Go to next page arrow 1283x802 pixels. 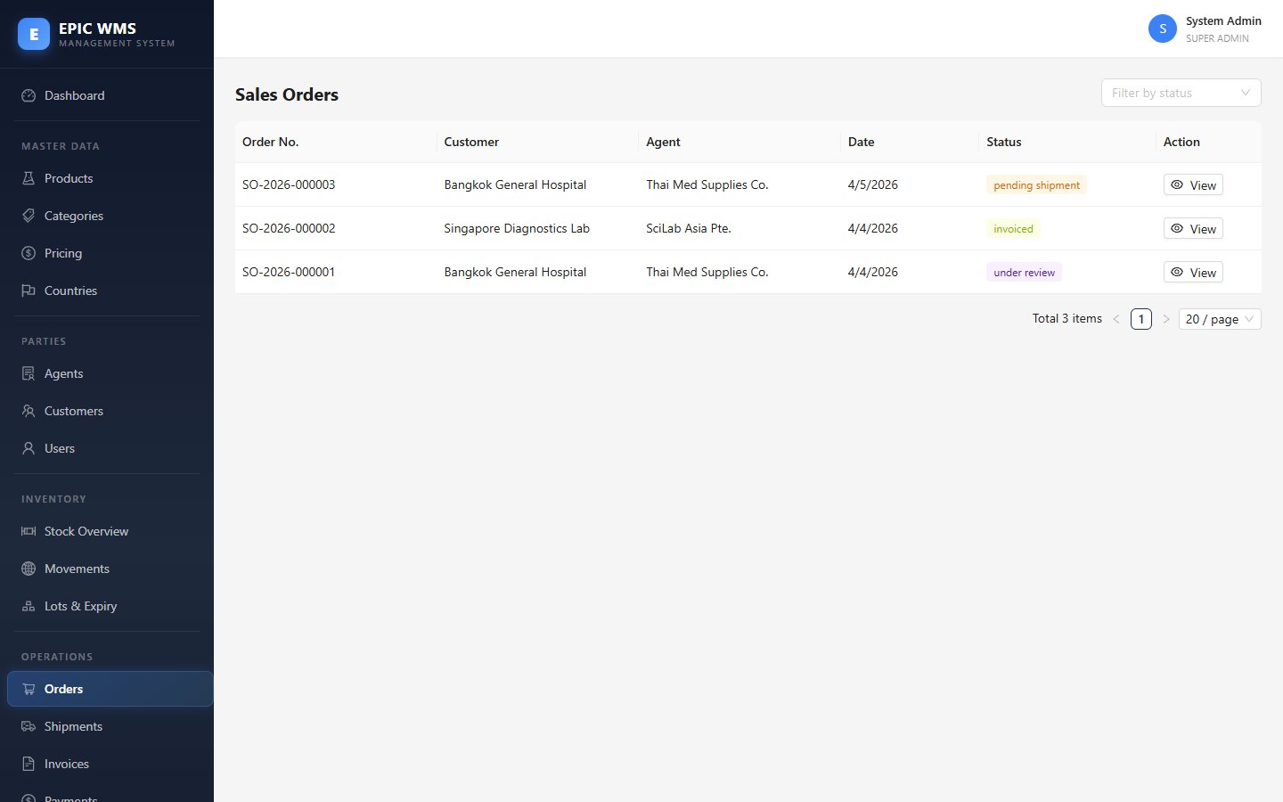(1166, 319)
